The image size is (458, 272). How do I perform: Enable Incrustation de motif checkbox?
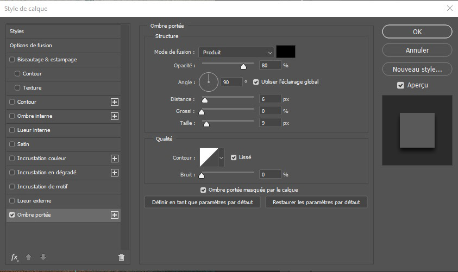coord(12,186)
